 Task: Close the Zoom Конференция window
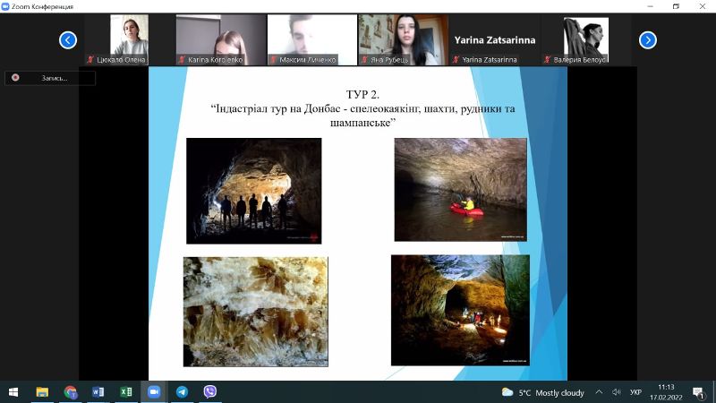click(x=703, y=6)
